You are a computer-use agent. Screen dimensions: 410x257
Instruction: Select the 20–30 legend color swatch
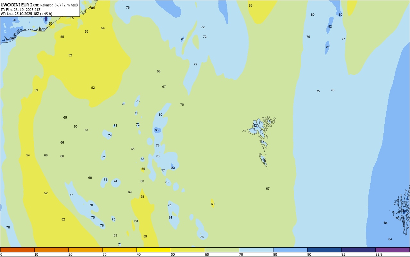click(86, 250)
